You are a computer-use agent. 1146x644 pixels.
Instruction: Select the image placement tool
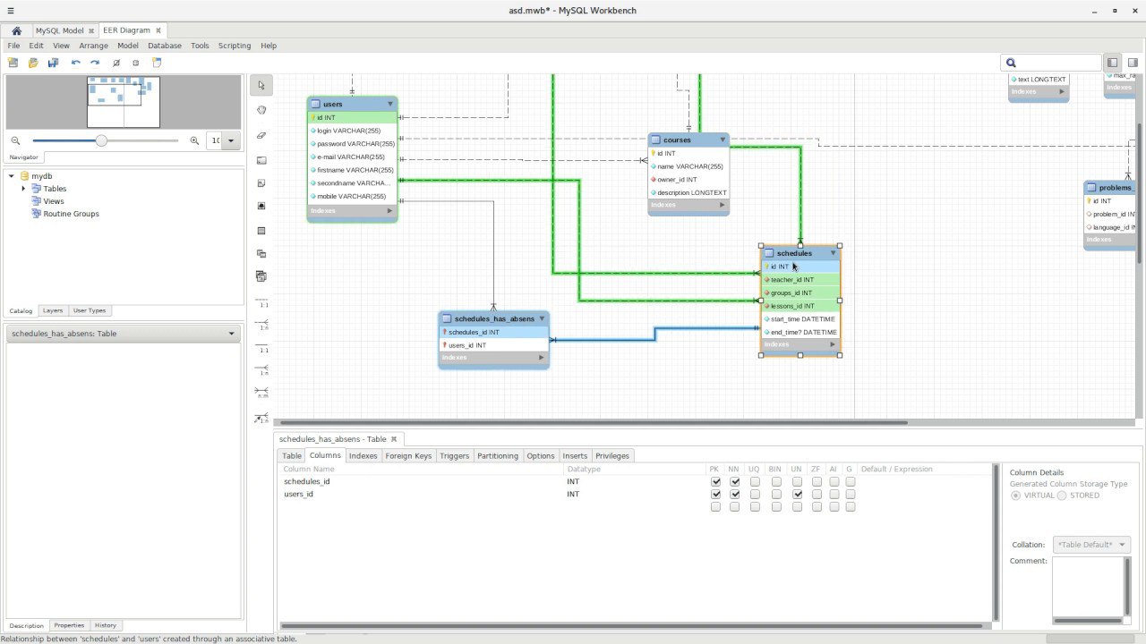[x=261, y=206]
